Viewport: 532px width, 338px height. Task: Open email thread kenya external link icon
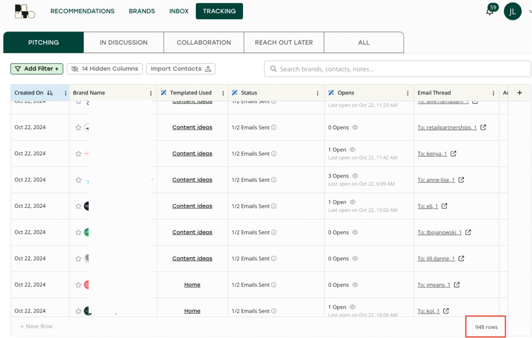[453, 154]
